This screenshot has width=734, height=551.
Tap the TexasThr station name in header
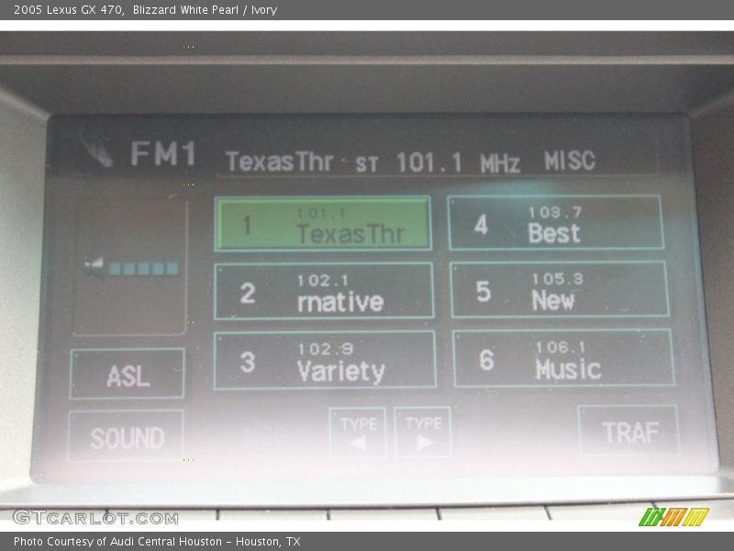coord(280,162)
